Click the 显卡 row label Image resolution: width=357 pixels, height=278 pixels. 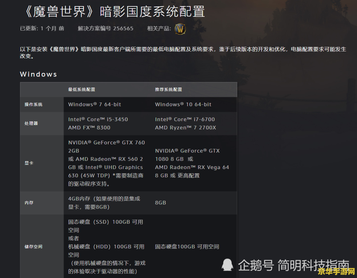[29, 163]
